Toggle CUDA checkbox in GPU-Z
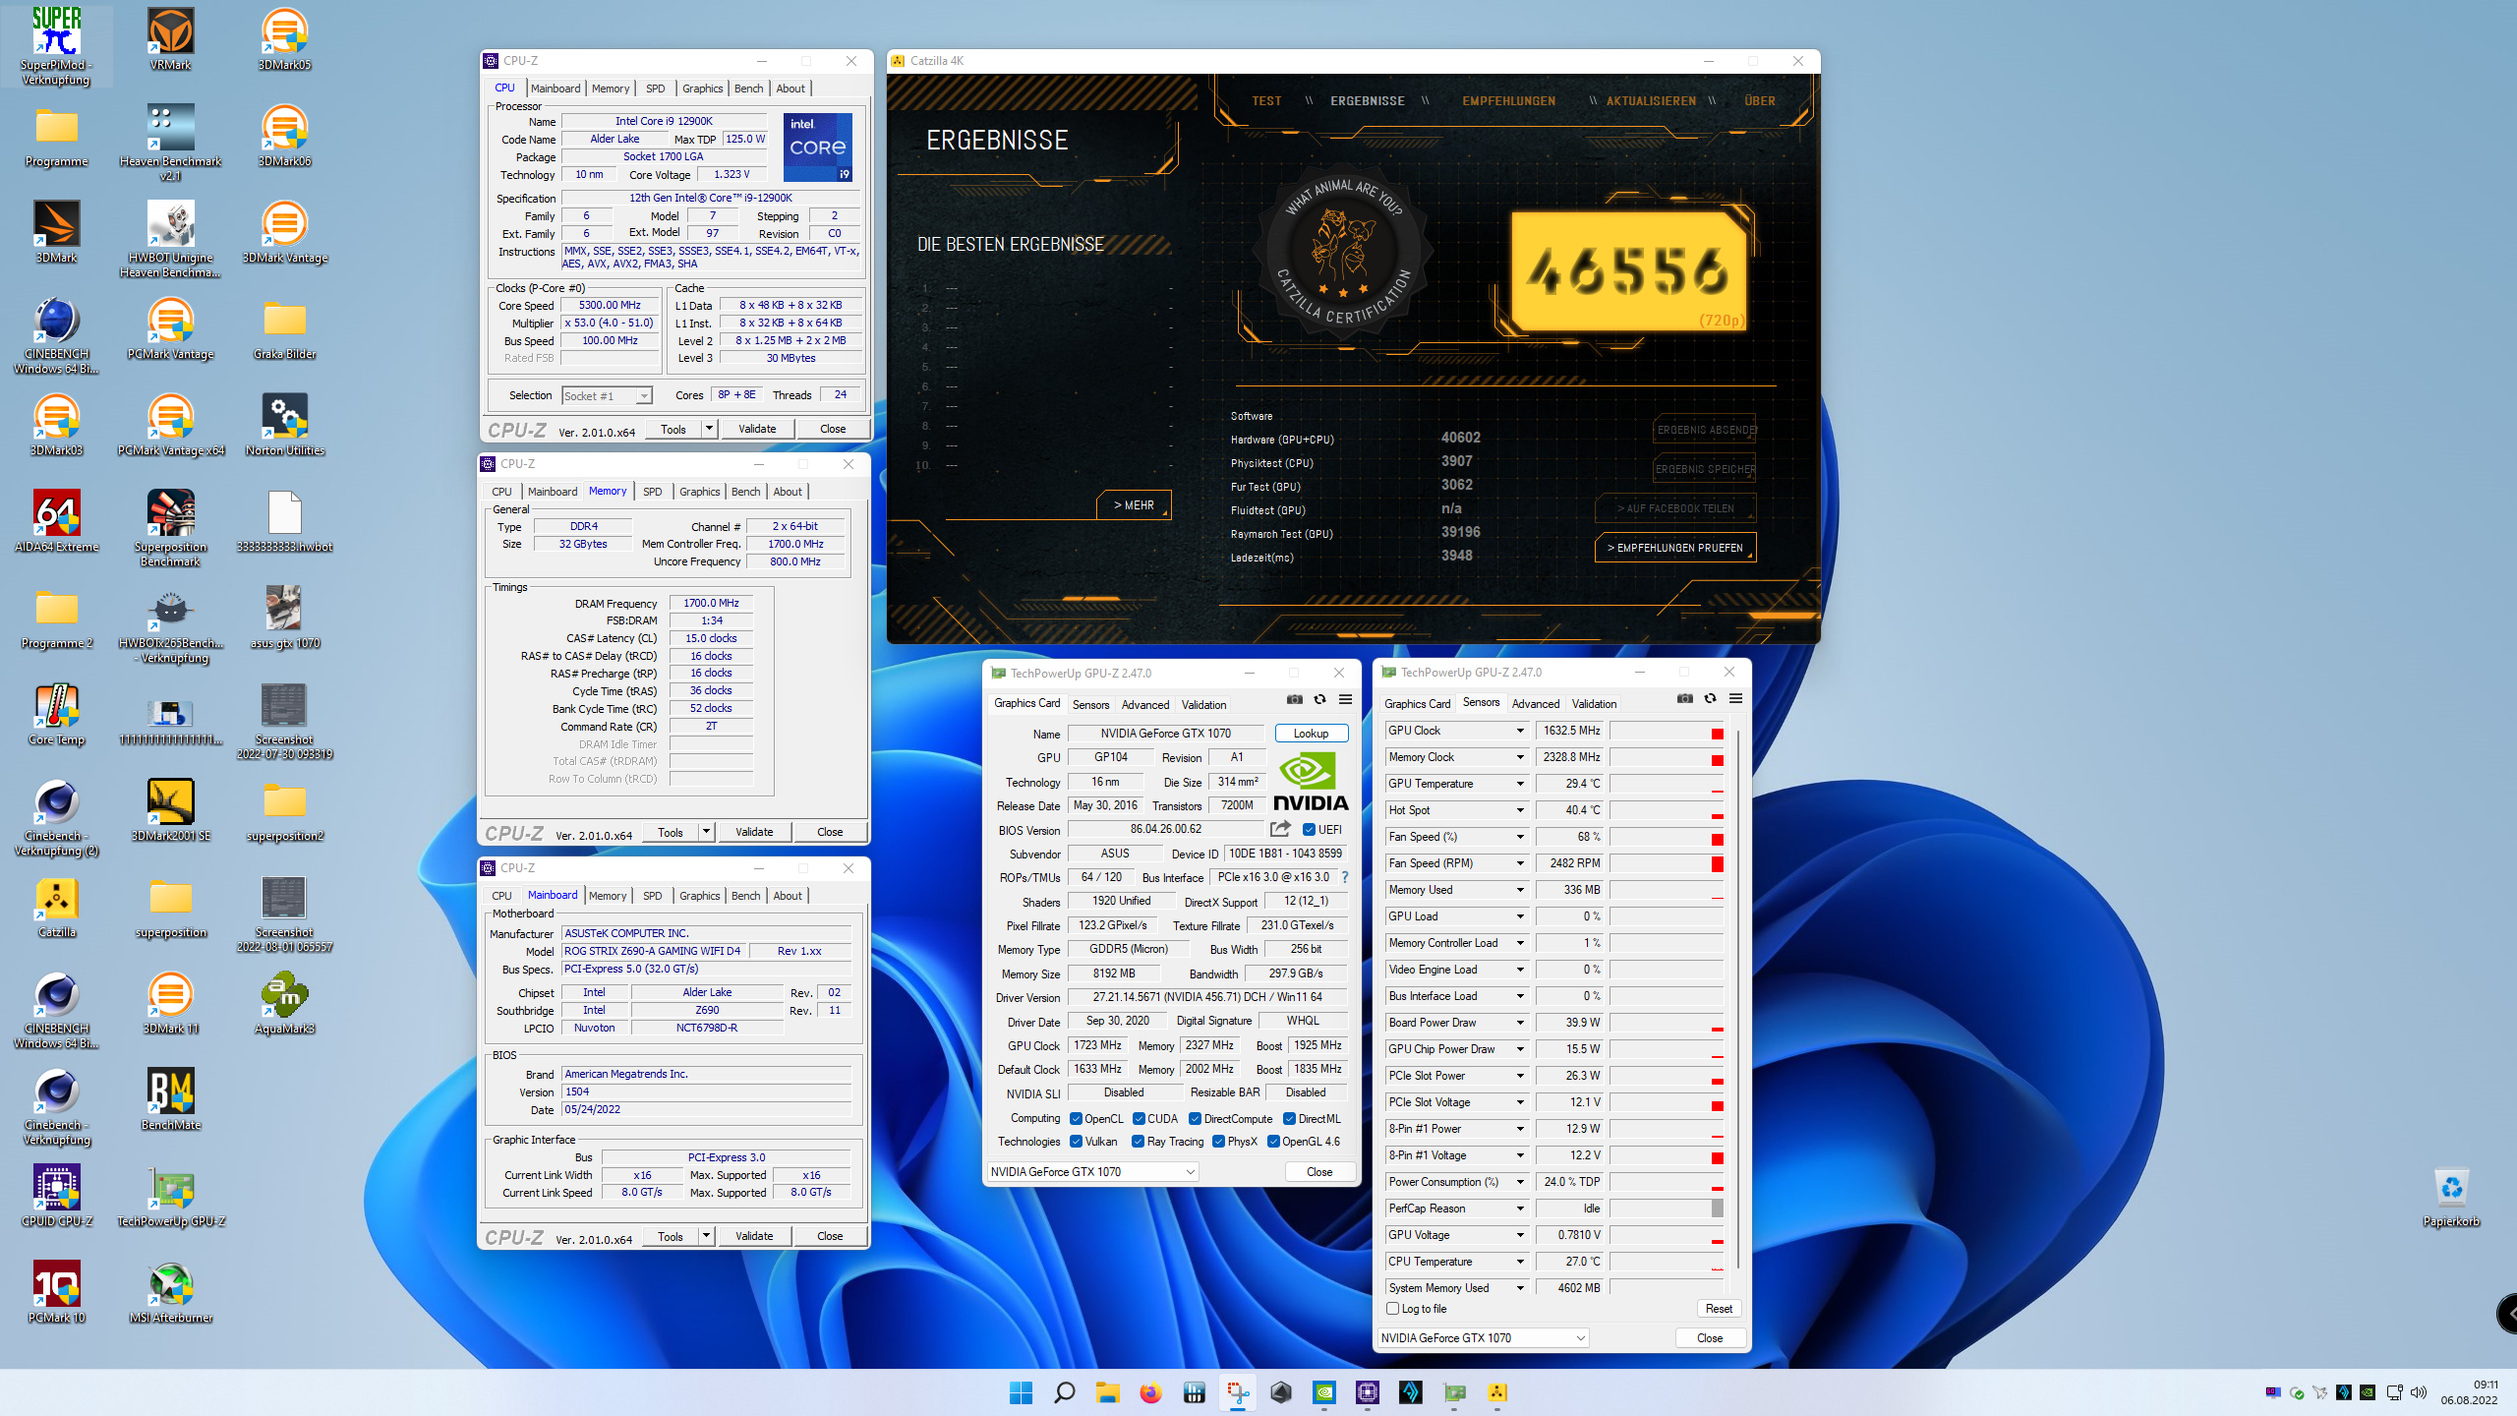This screenshot has width=2517, height=1416. [x=1139, y=1119]
